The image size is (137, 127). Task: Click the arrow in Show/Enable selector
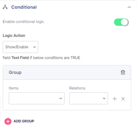pos(35,47)
